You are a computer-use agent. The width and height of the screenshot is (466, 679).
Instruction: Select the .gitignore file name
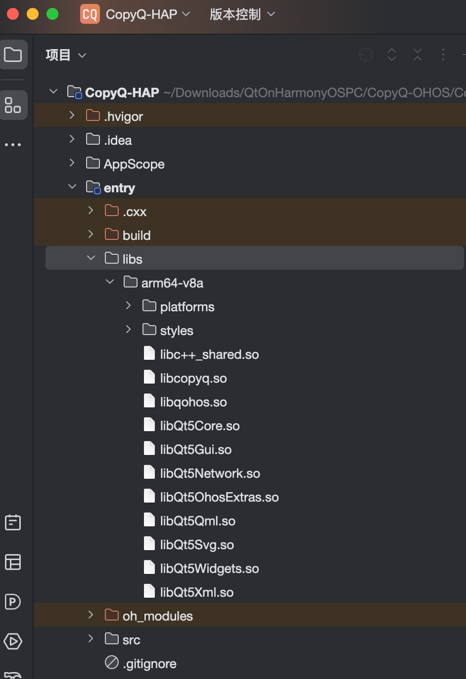click(149, 664)
